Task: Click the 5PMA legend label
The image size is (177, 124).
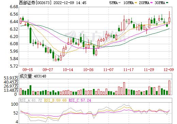Action: point(113,3)
